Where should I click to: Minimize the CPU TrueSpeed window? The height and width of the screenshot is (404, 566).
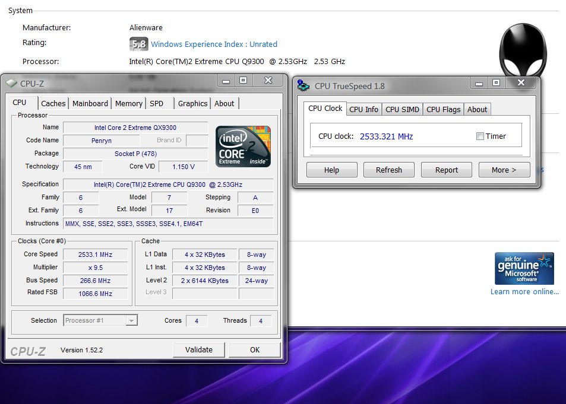click(479, 83)
